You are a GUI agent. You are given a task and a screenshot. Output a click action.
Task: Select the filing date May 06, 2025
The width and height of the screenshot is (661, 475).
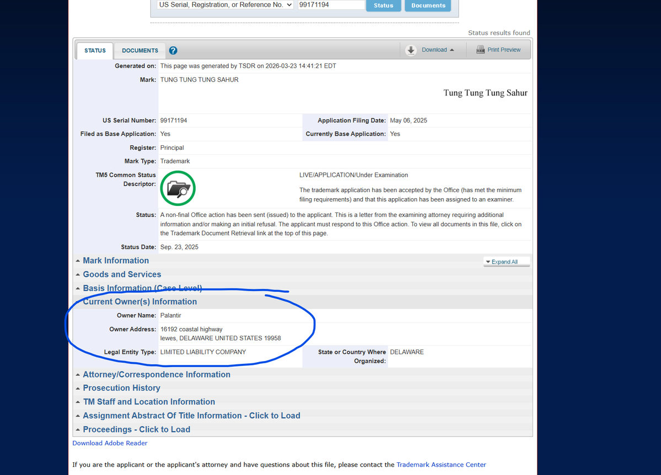pos(409,121)
